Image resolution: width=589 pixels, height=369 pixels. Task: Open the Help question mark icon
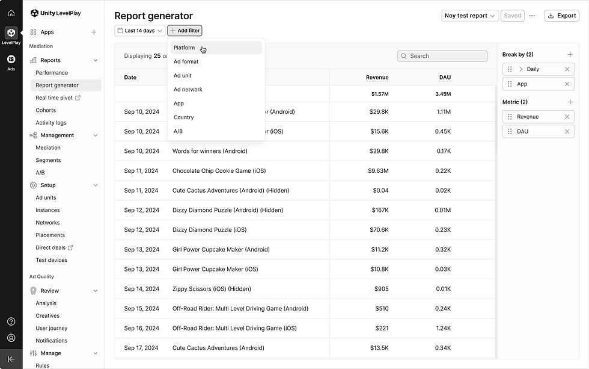coord(11,321)
